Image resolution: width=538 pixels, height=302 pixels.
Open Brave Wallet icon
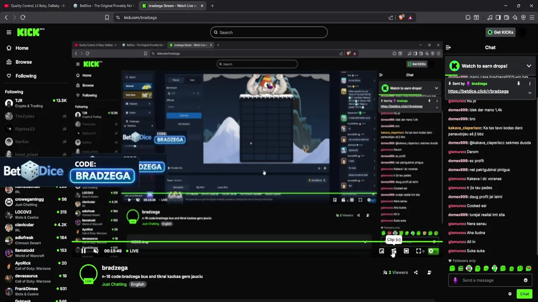pos(506,18)
